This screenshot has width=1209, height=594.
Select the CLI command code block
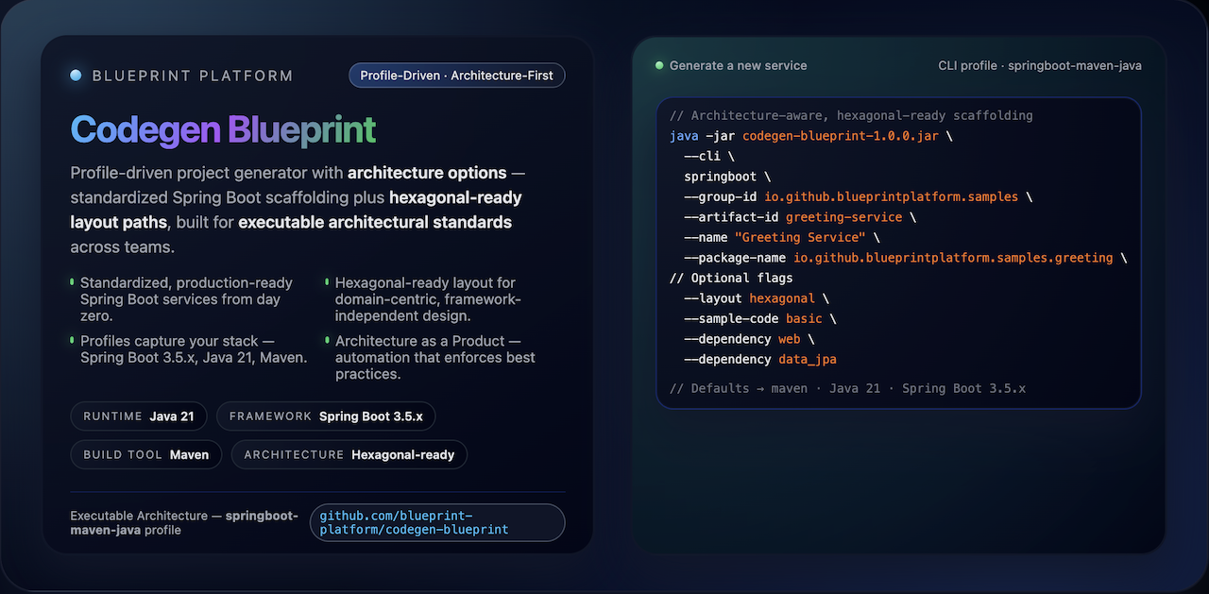point(899,252)
